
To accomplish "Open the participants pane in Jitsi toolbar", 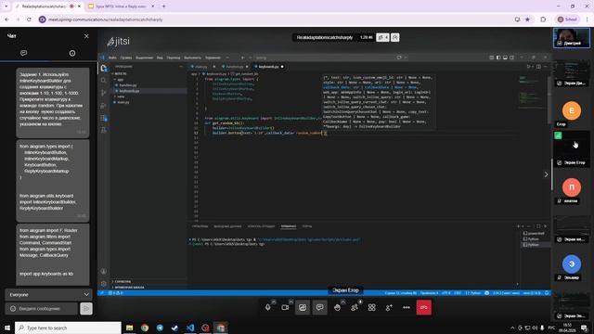I will (355, 307).
